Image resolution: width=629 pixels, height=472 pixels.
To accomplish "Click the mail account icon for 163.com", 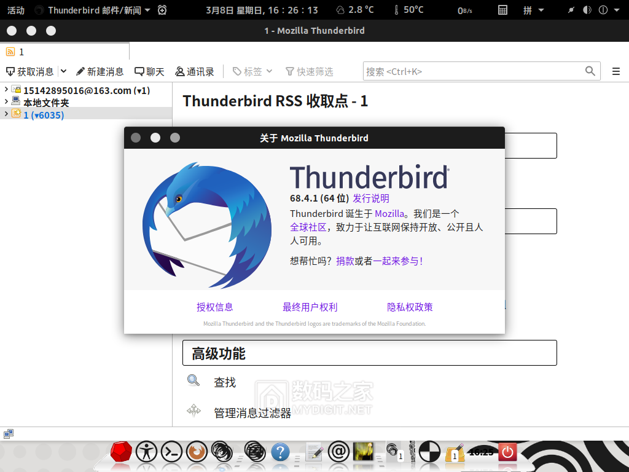I will (16, 89).
